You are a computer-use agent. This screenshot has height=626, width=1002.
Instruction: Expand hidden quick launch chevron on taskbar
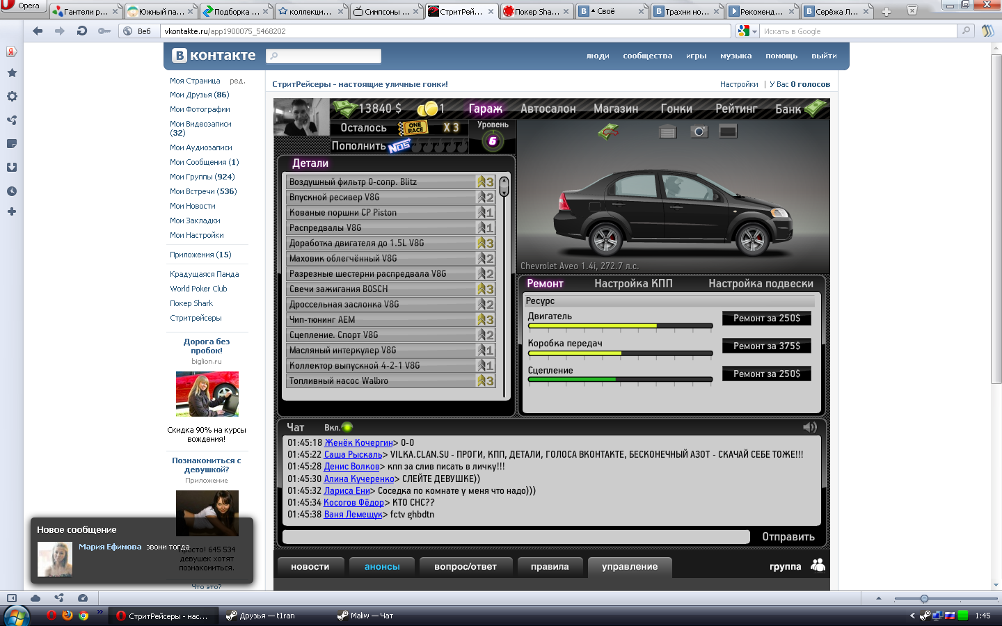(x=100, y=612)
